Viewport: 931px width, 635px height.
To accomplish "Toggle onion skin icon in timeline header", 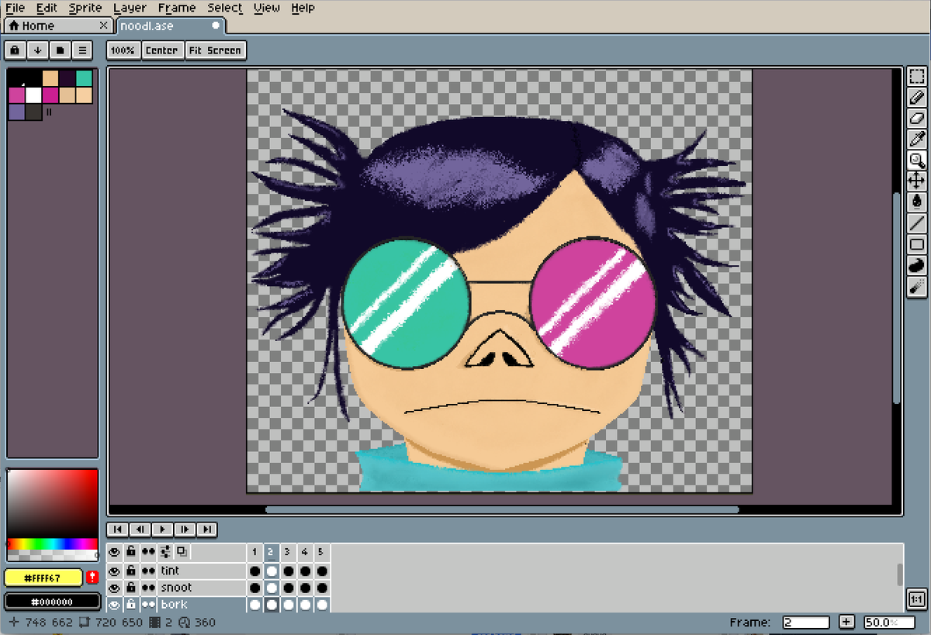I will pos(181,552).
